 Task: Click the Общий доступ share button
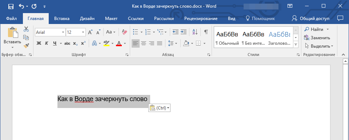tap(310, 19)
